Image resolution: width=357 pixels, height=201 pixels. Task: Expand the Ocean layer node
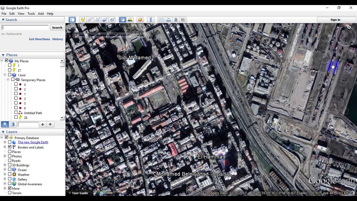click(x=5, y=170)
